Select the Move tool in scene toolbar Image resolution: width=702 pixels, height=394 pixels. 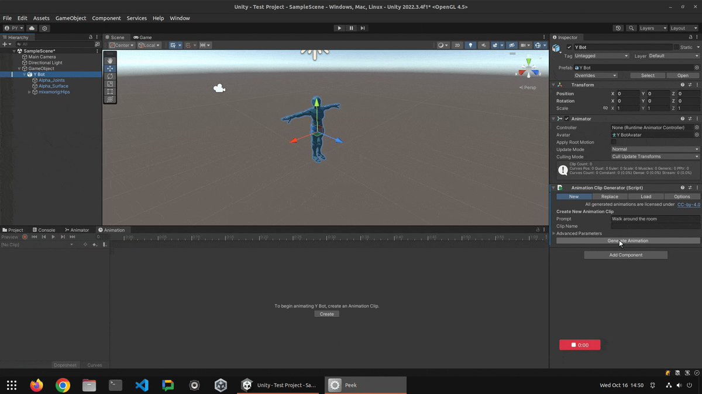click(110, 68)
